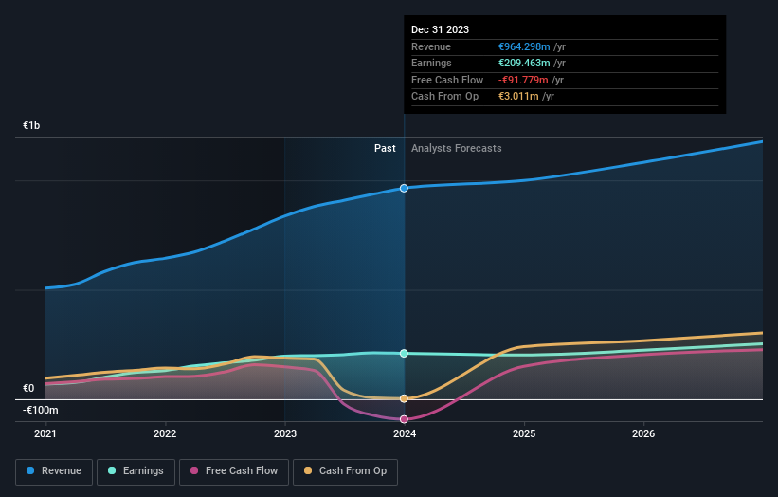Toggle the Cash From Op legend button
Screen dimensions: 778x497
[x=345, y=471]
